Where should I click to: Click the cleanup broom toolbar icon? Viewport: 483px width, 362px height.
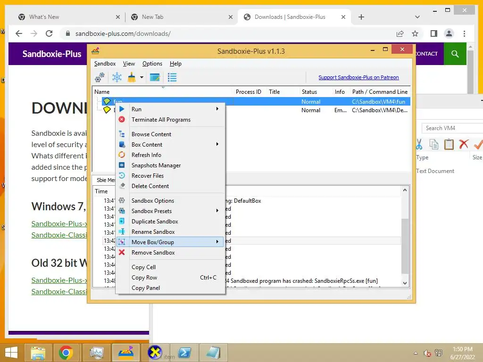pos(132,77)
